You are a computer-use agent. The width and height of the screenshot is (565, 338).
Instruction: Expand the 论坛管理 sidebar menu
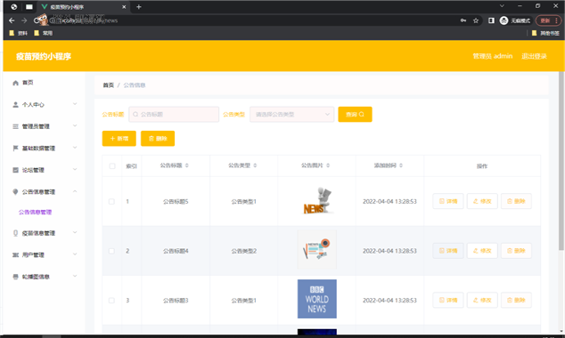pyautogui.click(x=44, y=170)
